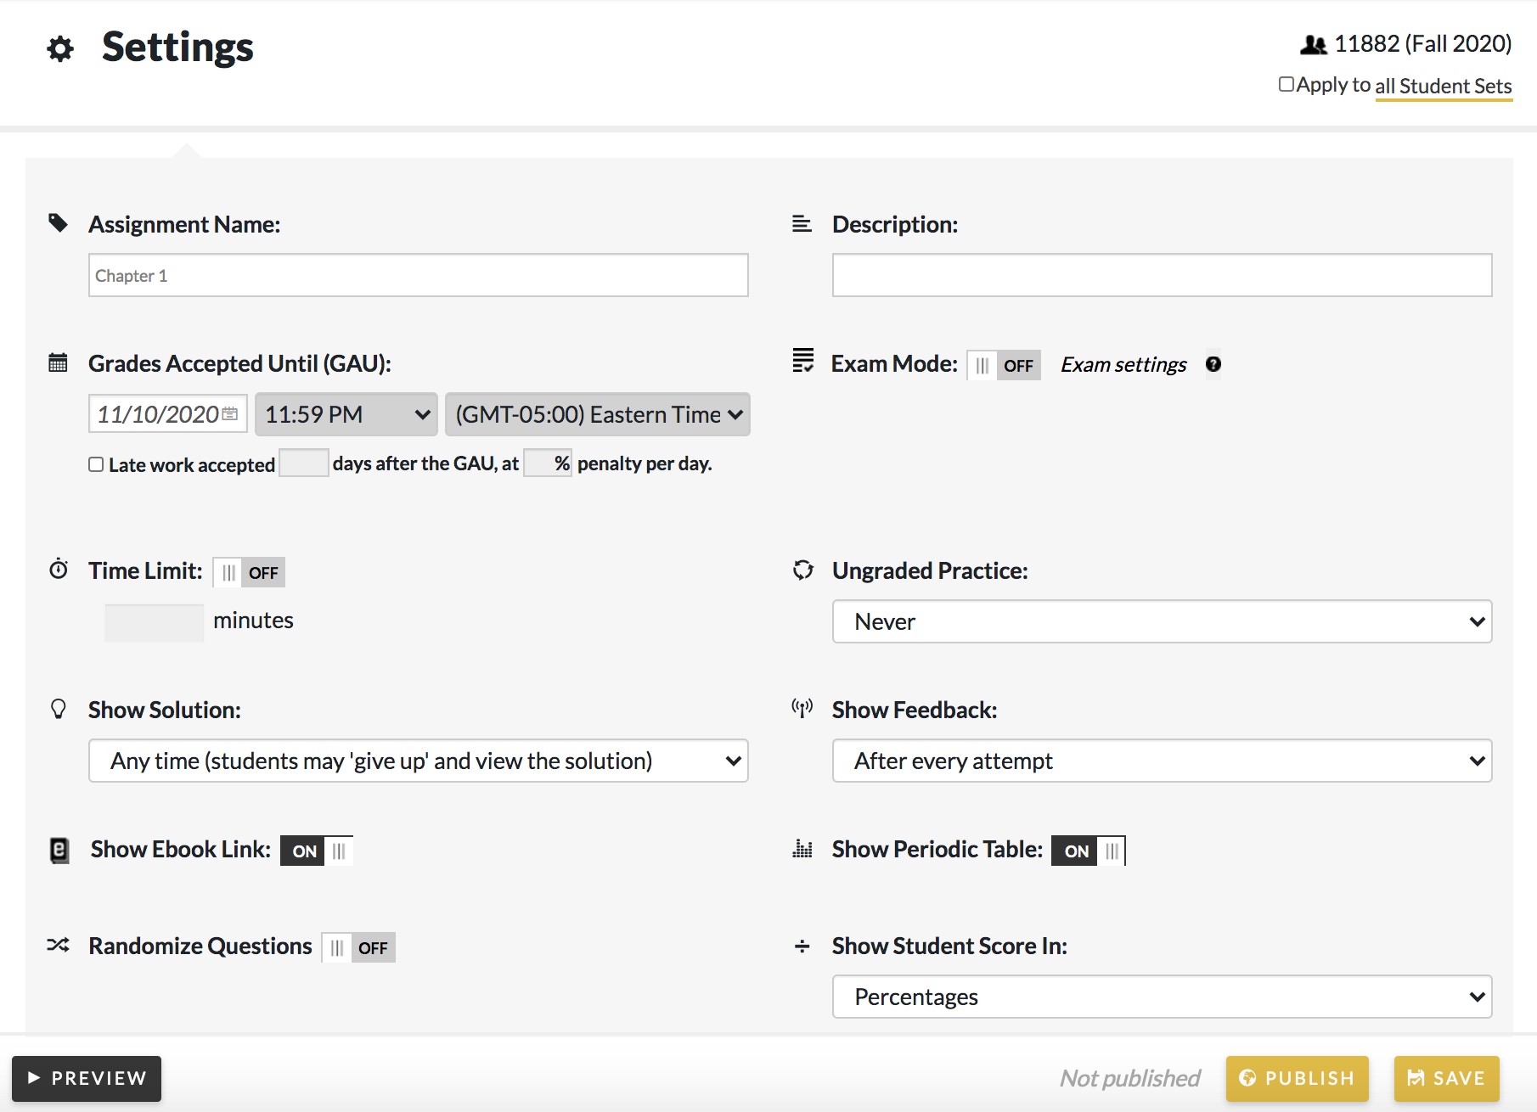
Task: Click the Settings gear icon
Action: point(60,48)
